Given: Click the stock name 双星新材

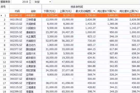Looking at the screenshot, I should [x=31, y=83].
